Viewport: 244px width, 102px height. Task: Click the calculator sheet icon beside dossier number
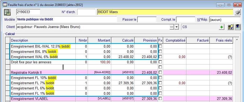point(7,12)
